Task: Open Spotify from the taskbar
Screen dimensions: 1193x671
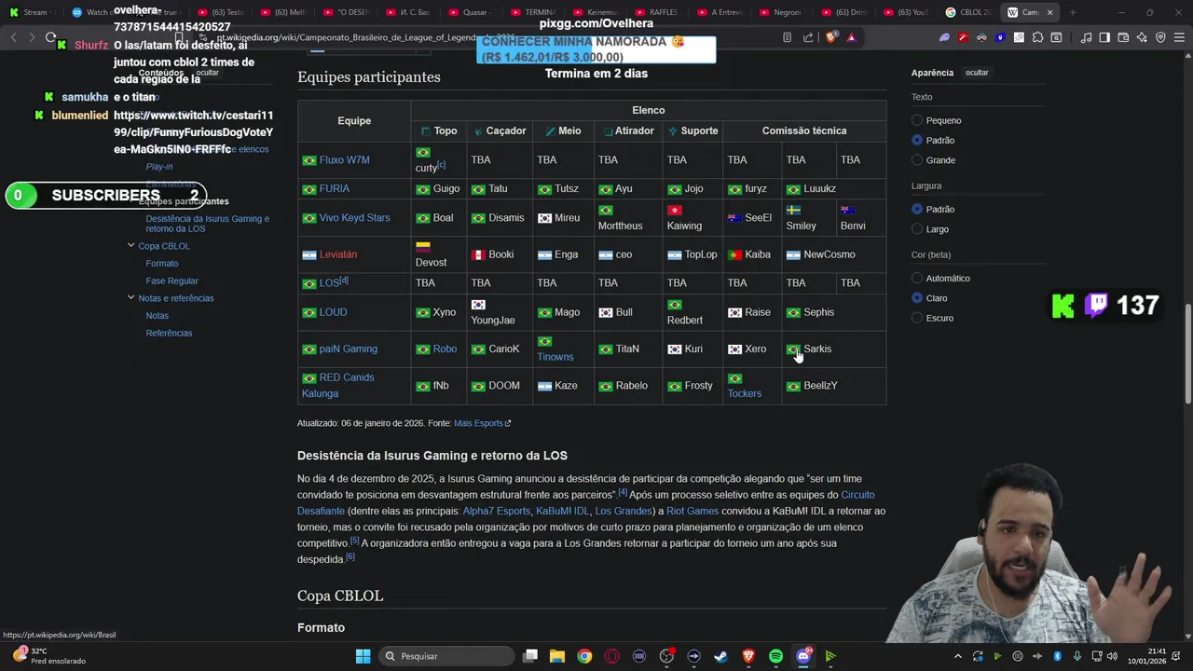Action: click(775, 656)
